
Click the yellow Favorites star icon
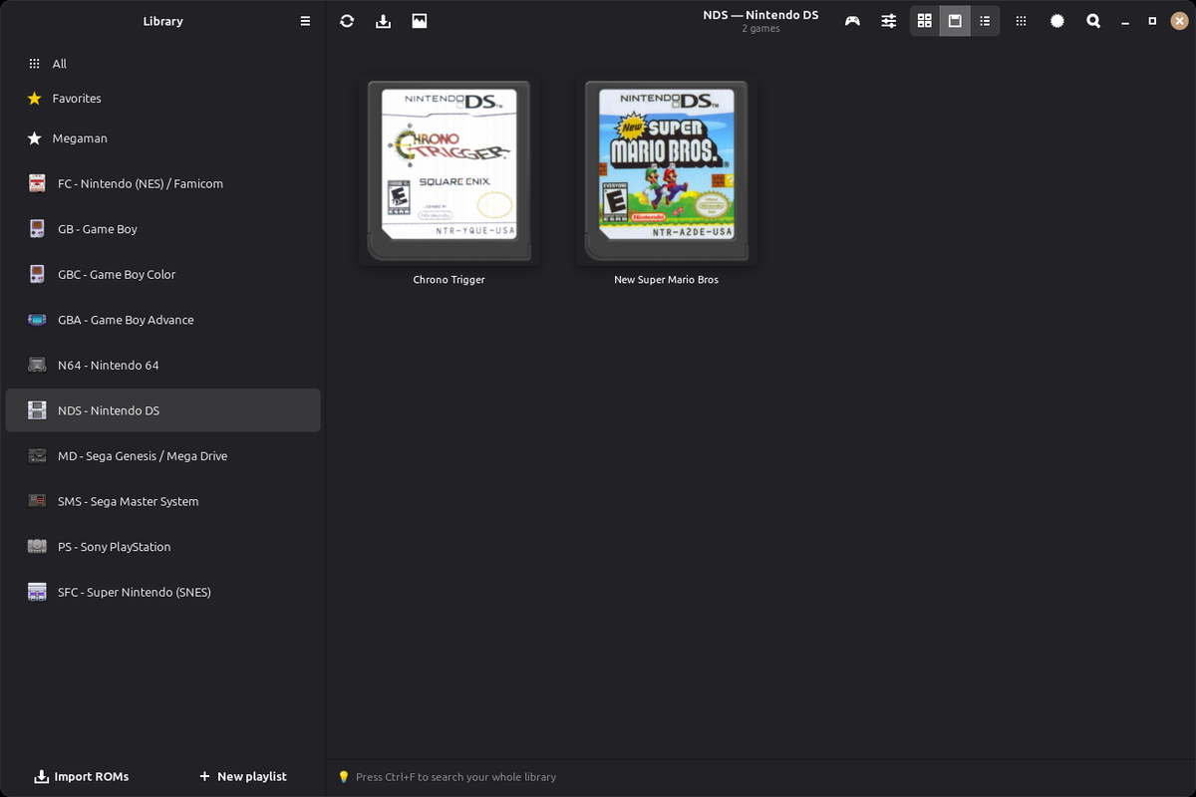point(35,99)
